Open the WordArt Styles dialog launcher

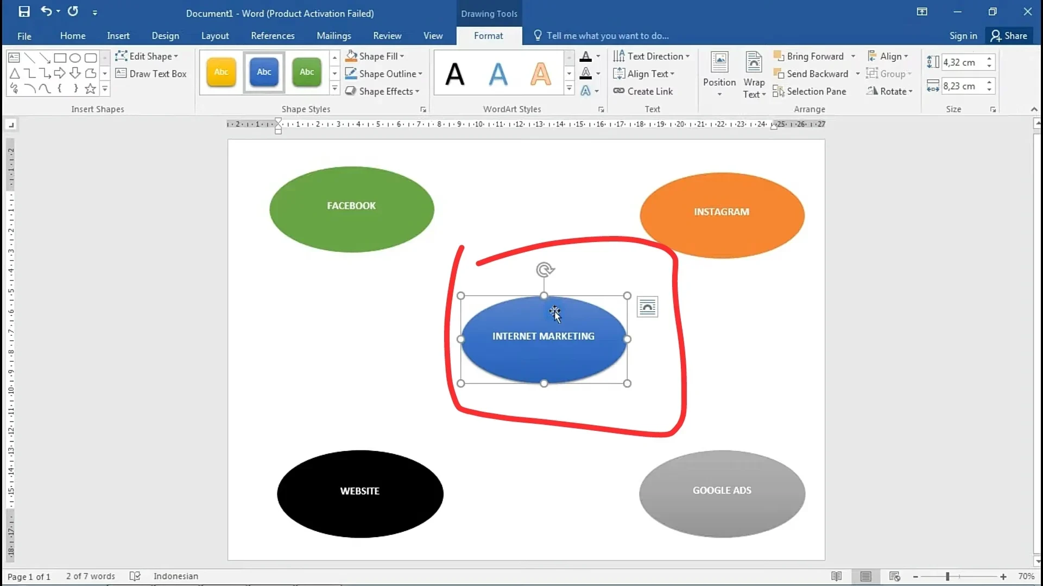[601, 110]
